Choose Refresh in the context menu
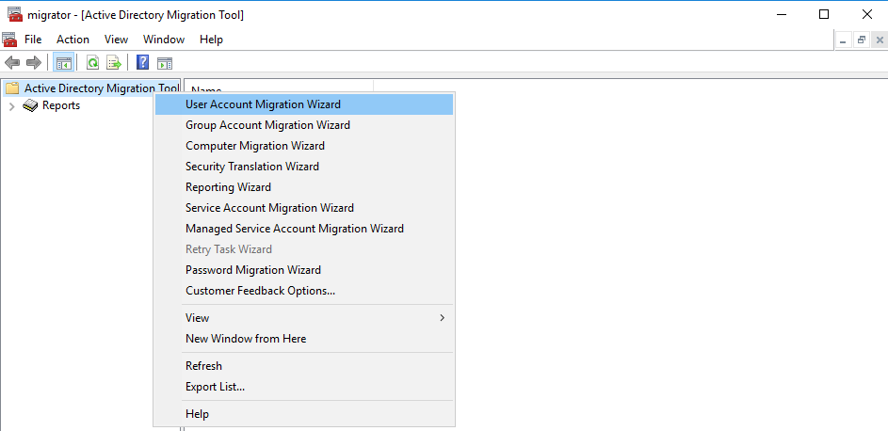Image resolution: width=888 pixels, height=431 pixels. [304, 366]
